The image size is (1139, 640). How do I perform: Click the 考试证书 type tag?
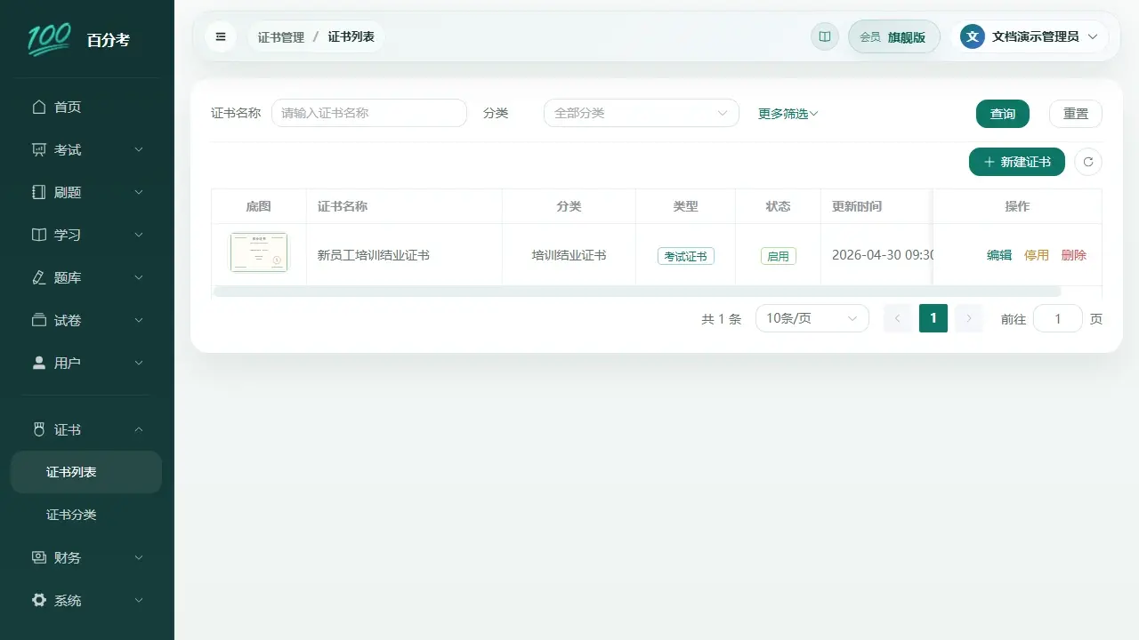(x=686, y=256)
